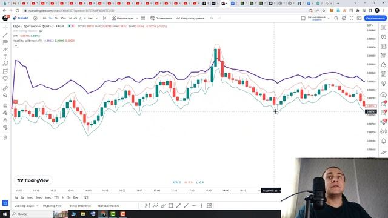
Task: Click the TradingView logo on chart
Action: [x=33, y=180]
